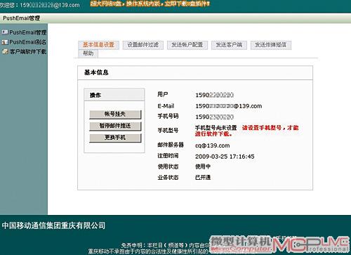
Task: Click the welcome email address in the header
Action: pos(50,5)
